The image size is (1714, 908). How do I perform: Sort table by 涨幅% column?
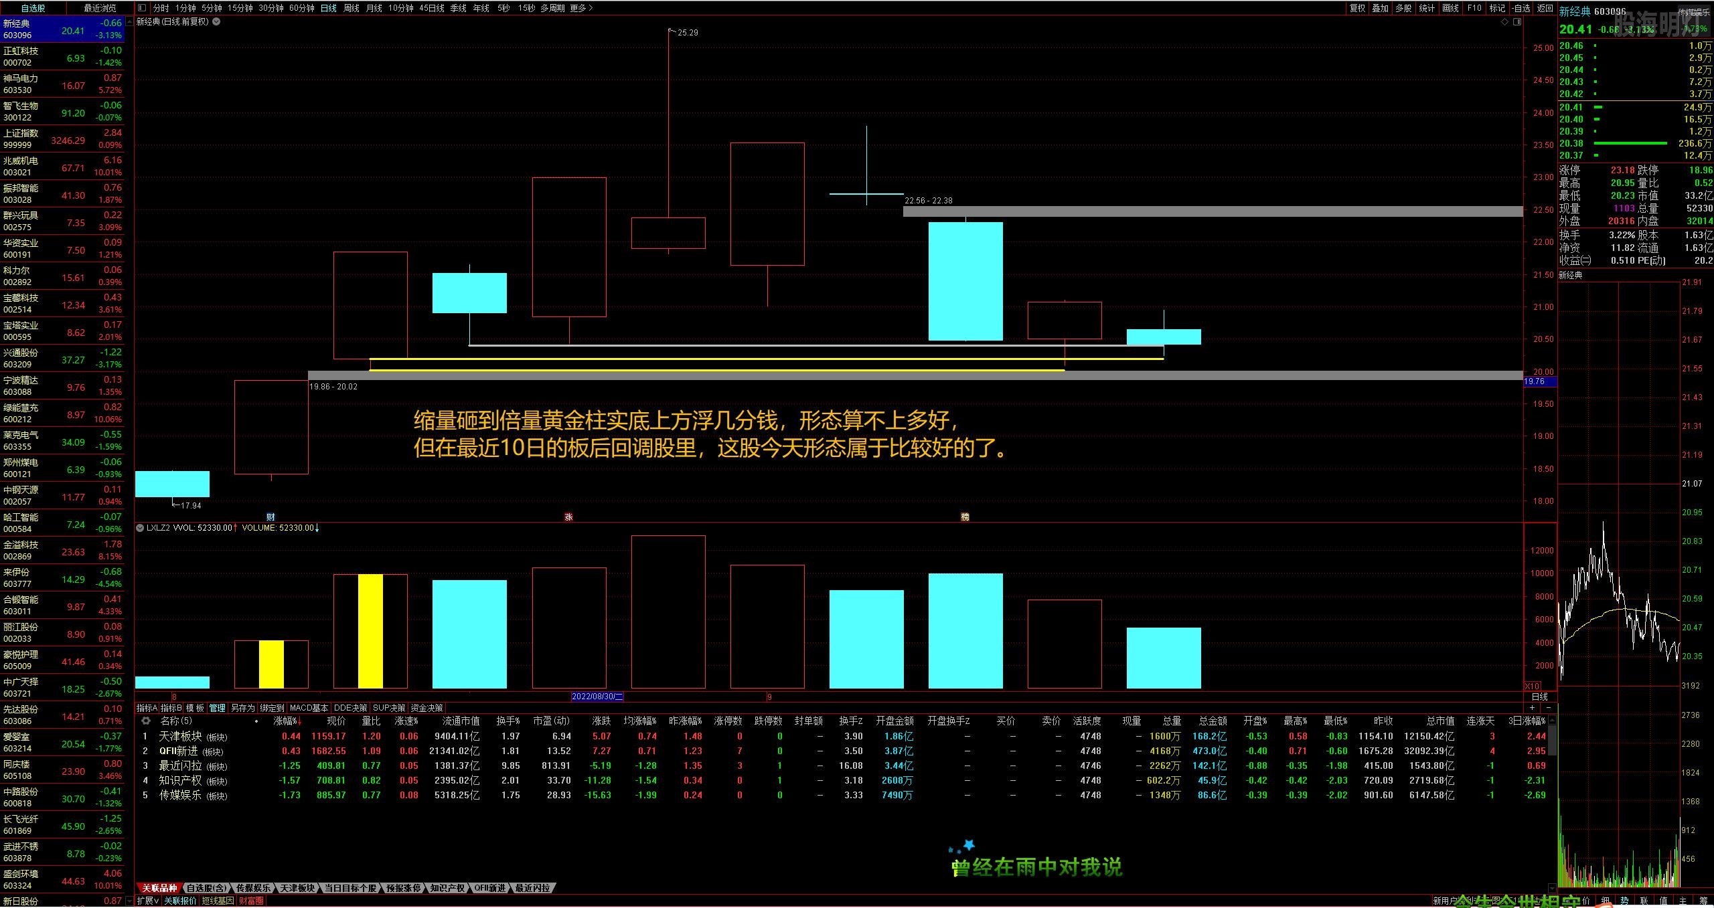coord(288,721)
